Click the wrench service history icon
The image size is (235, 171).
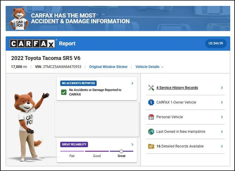[x=151, y=88]
